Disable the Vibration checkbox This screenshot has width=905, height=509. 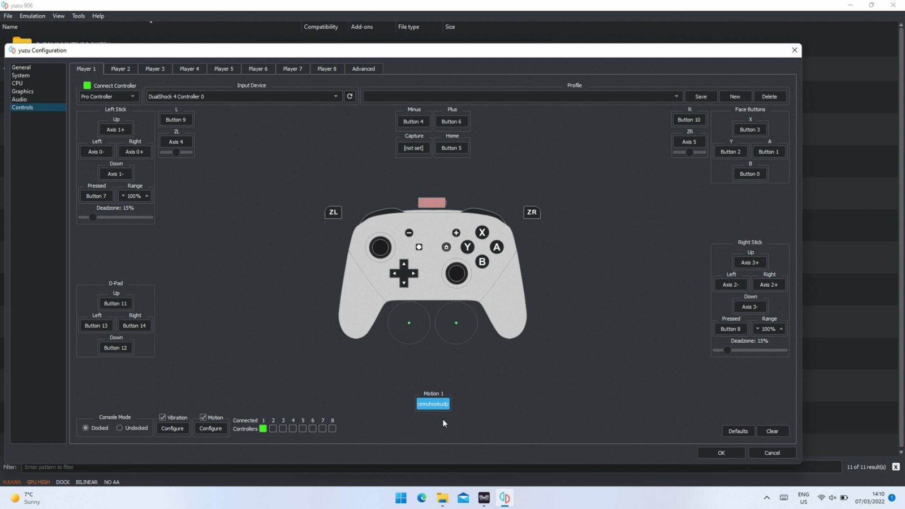pyautogui.click(x=163, y=417)
